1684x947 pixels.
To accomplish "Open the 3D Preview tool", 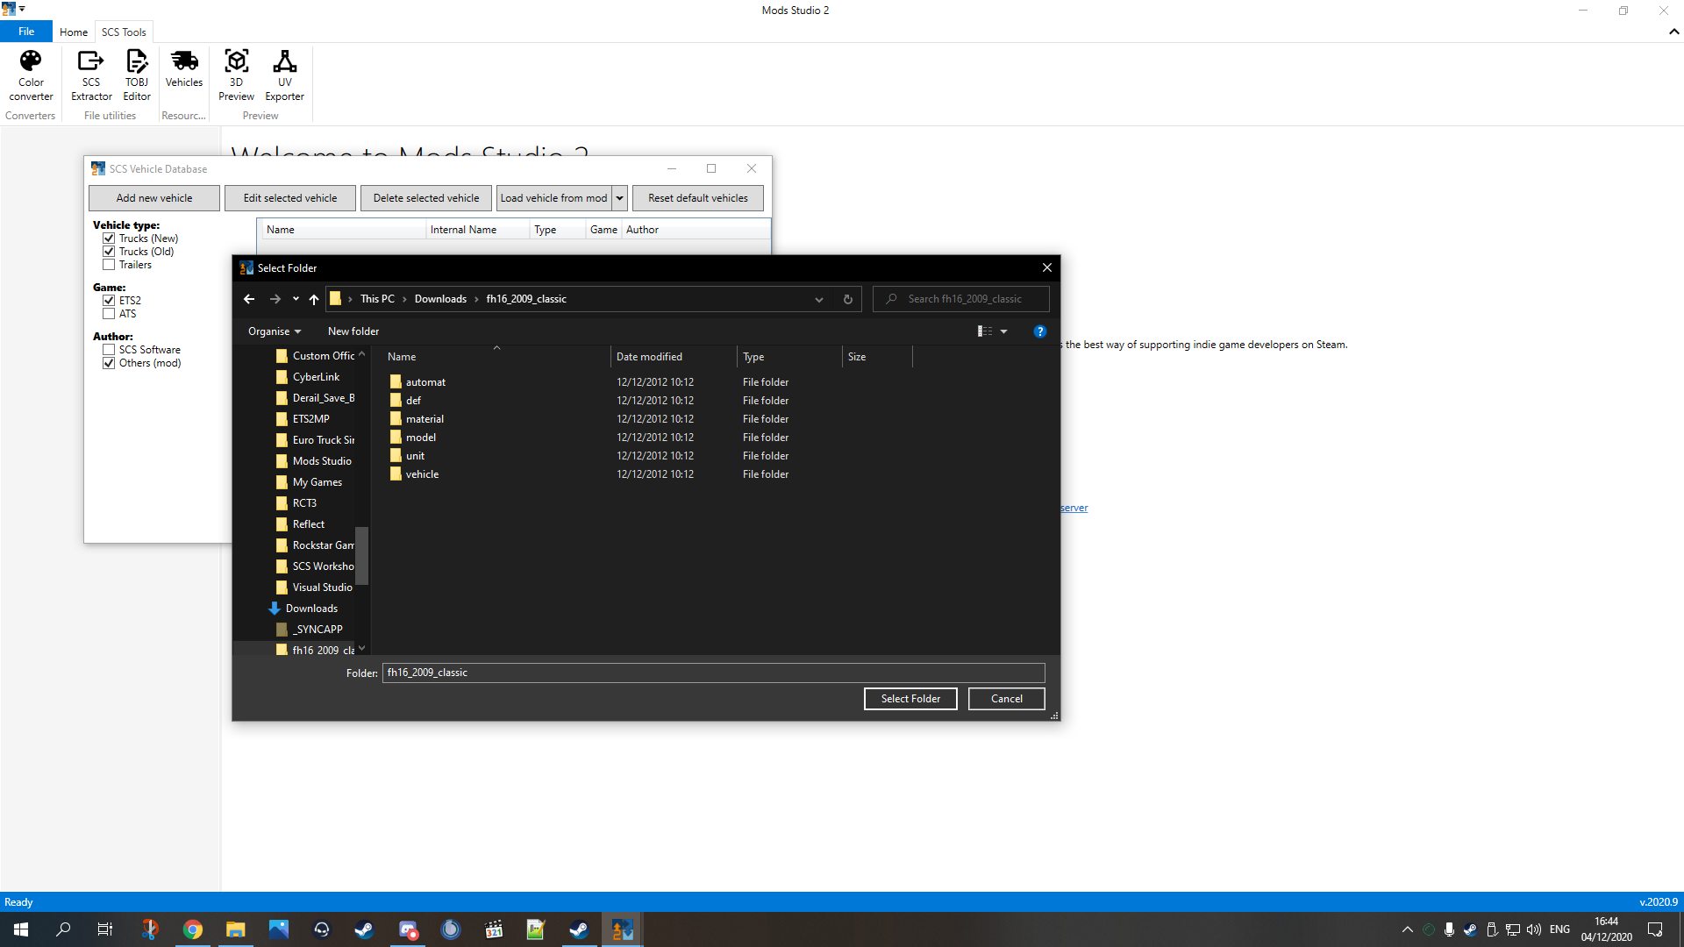I will click(236, 75).
